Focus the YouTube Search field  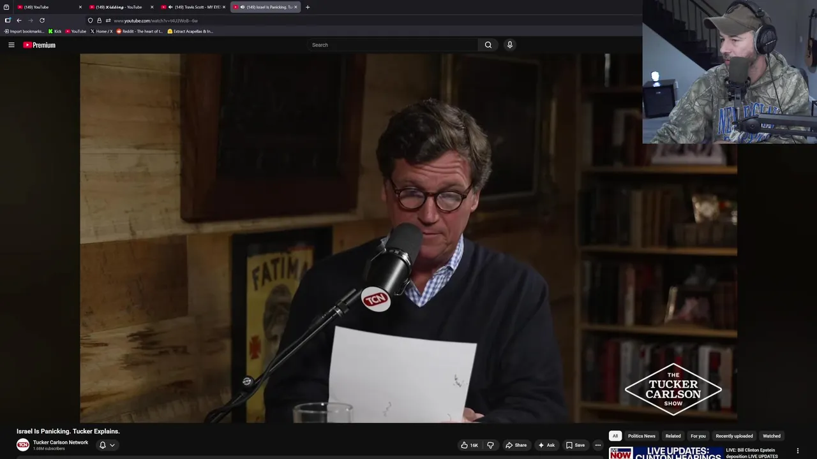393,45
